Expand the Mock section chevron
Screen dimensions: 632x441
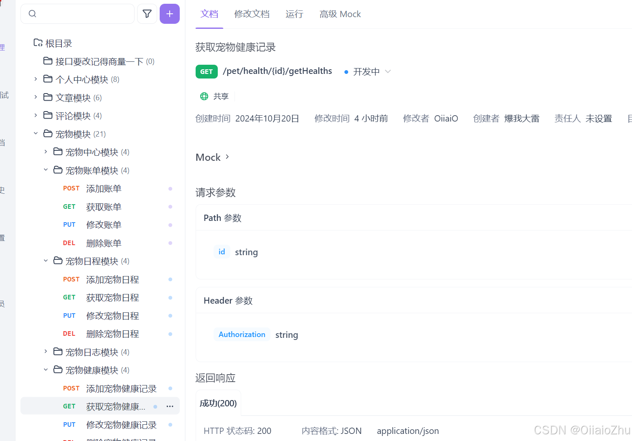227,157
